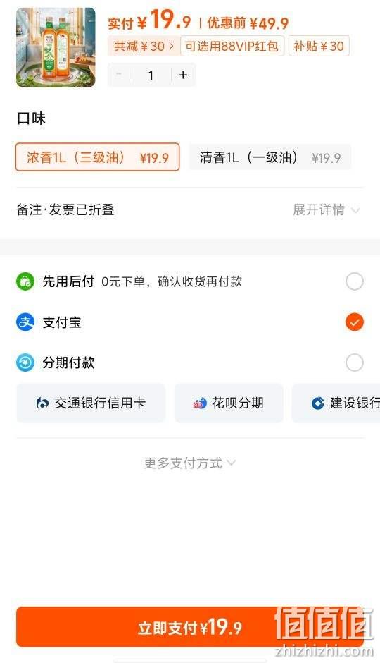Expand 更多支付方式 list
This screenshot has height=663, width=380.
coord(189,463)
